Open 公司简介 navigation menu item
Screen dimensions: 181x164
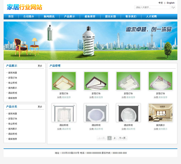[x=28, y=17]
